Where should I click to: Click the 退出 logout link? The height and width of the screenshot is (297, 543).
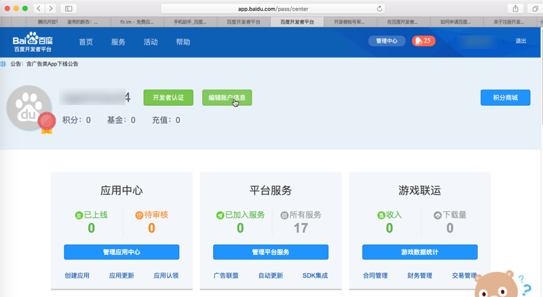click(521, 41)
